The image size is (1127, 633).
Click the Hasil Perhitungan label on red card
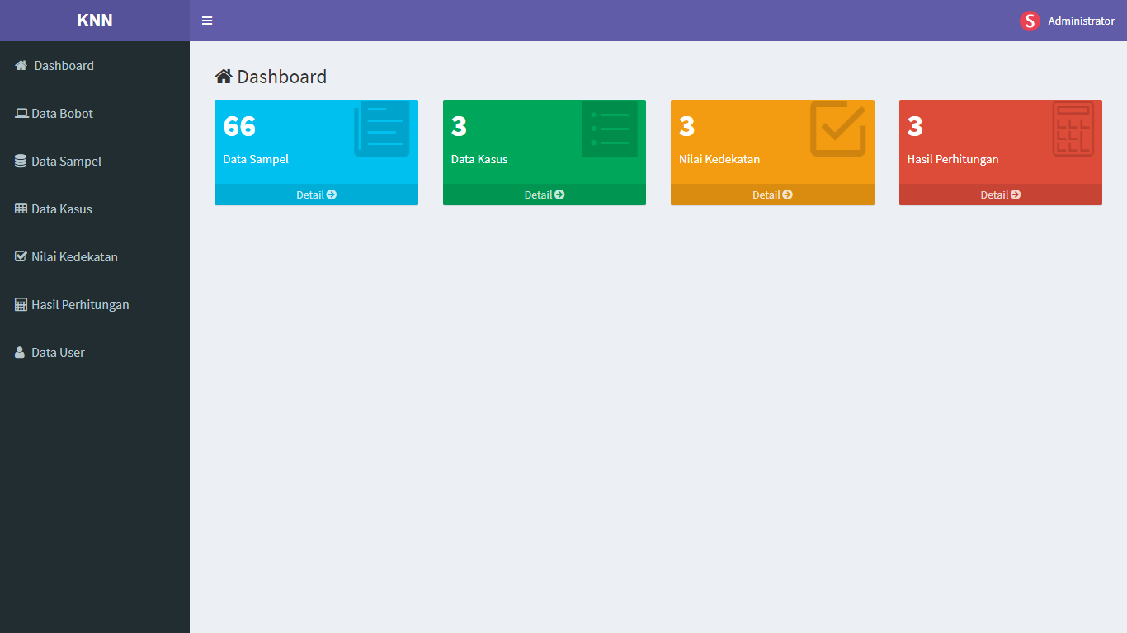(x=953, y=159)
